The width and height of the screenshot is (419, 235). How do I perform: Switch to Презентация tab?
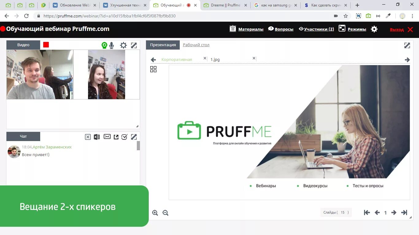pyautogui.click(x=163, y=45)
